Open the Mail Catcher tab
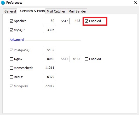Image resolution: width=139 pixels, height=115 pixels. pyautogui.click(x=56, y=11)
